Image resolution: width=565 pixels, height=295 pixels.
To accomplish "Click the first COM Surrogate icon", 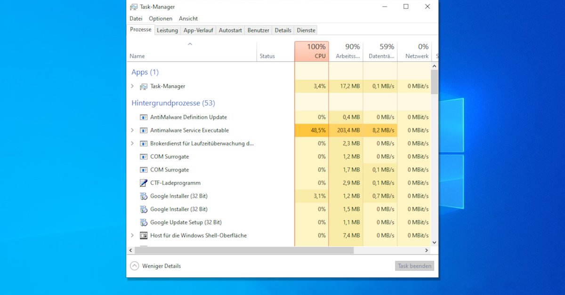I will click(144, 157).
